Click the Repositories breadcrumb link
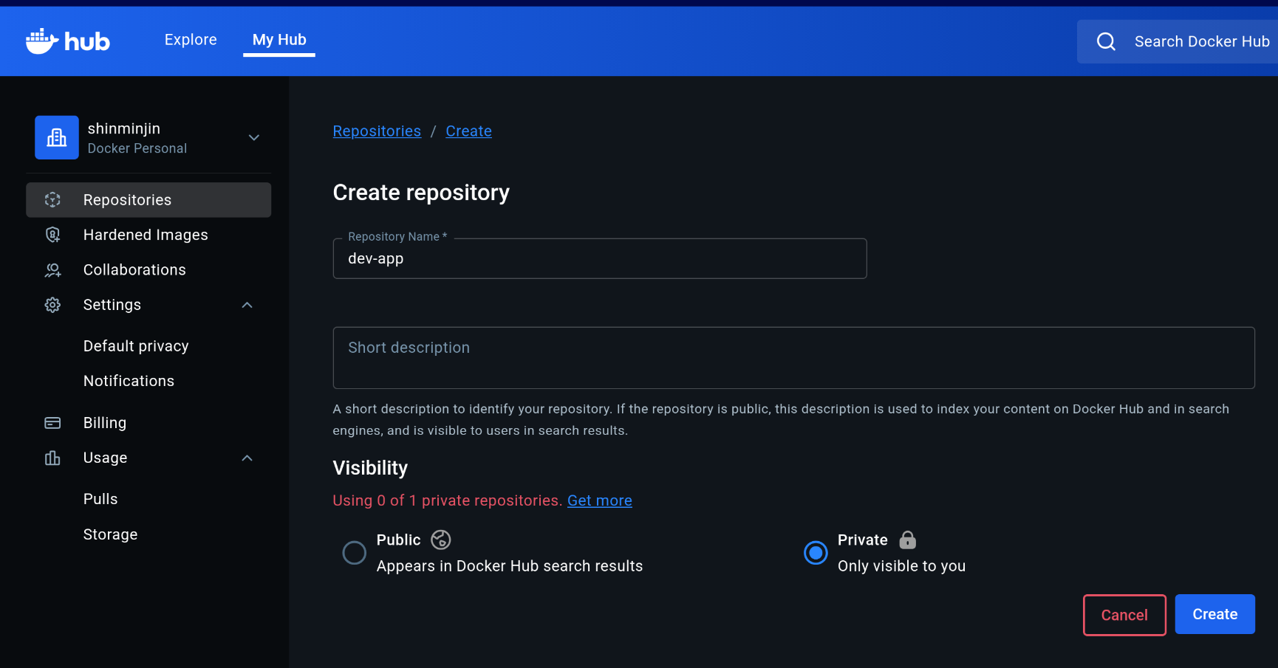Screen dimensions: 1278x668 377,131
